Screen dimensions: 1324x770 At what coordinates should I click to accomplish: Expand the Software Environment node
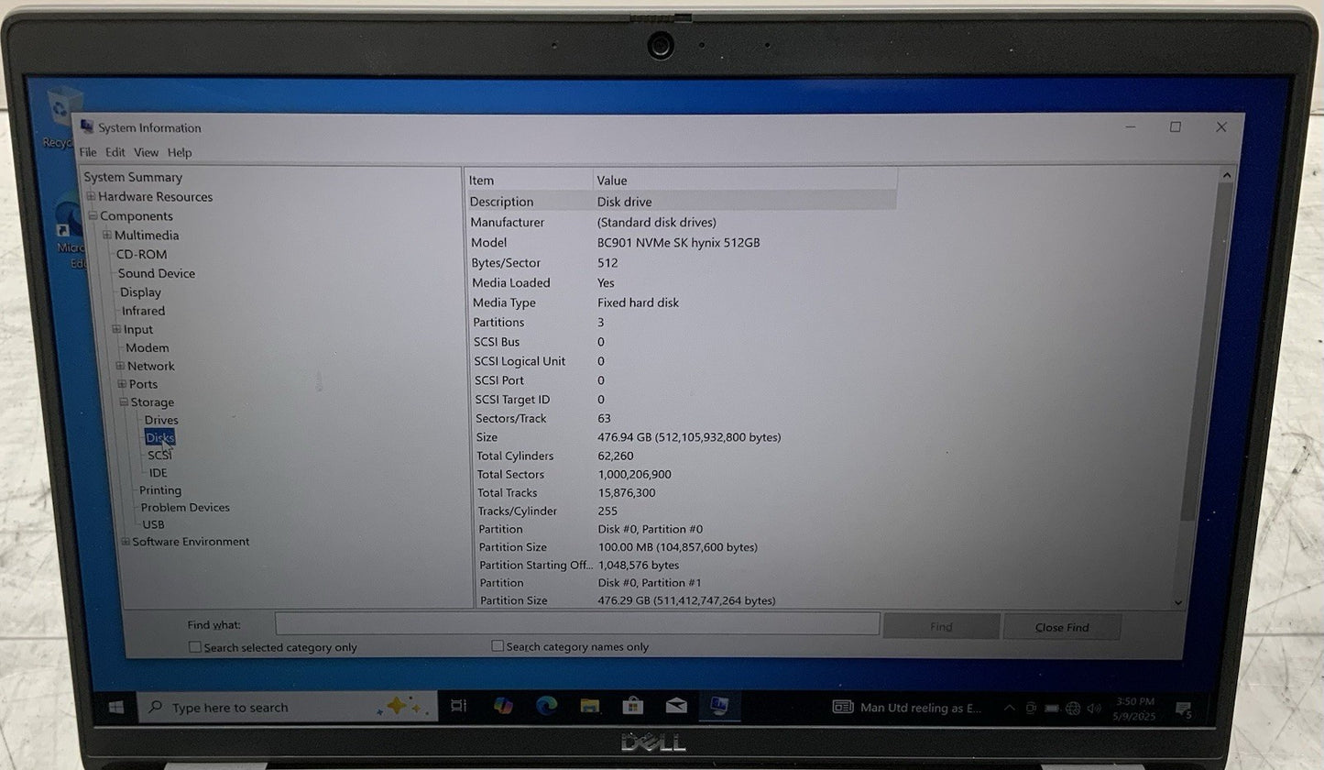click(126, 542)
